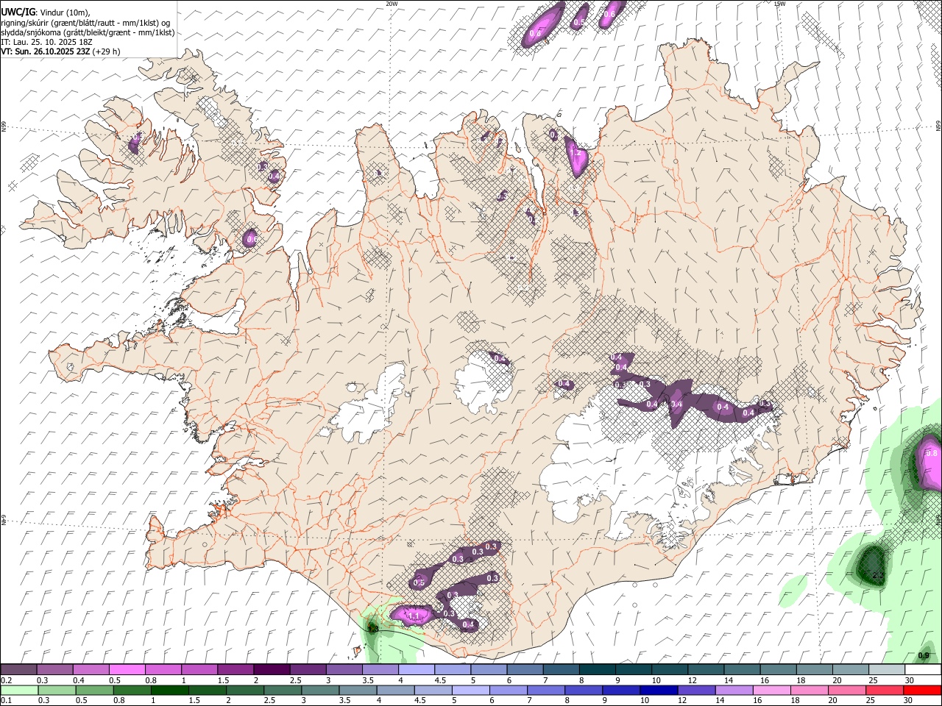
Task: Click the 'slydda/snjókoma' description line
Action: [x=88, y=32]
